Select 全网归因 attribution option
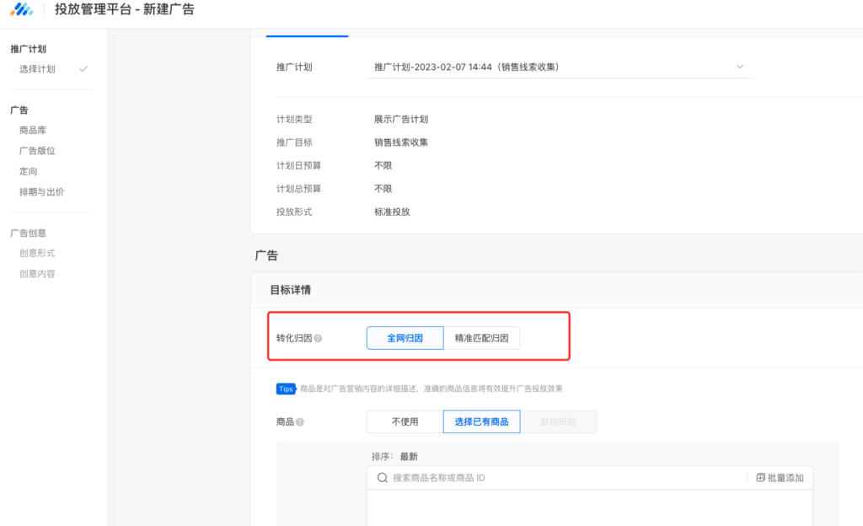Screen dimensions: 863x526 coord(405,338)
